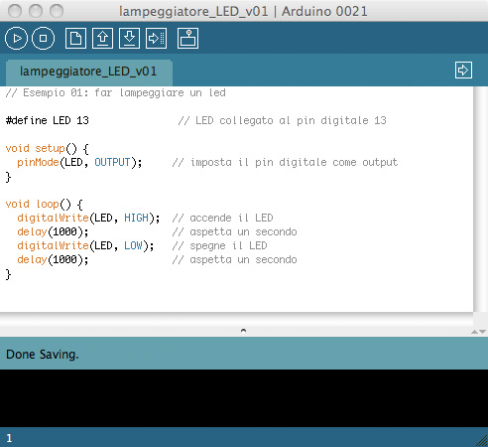Click the Verify/Compile play button
Screen dimensions: 488x447
click(x=16, y=39)
